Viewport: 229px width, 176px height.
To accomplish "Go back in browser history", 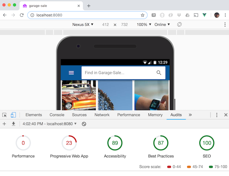I will (5, 15).
